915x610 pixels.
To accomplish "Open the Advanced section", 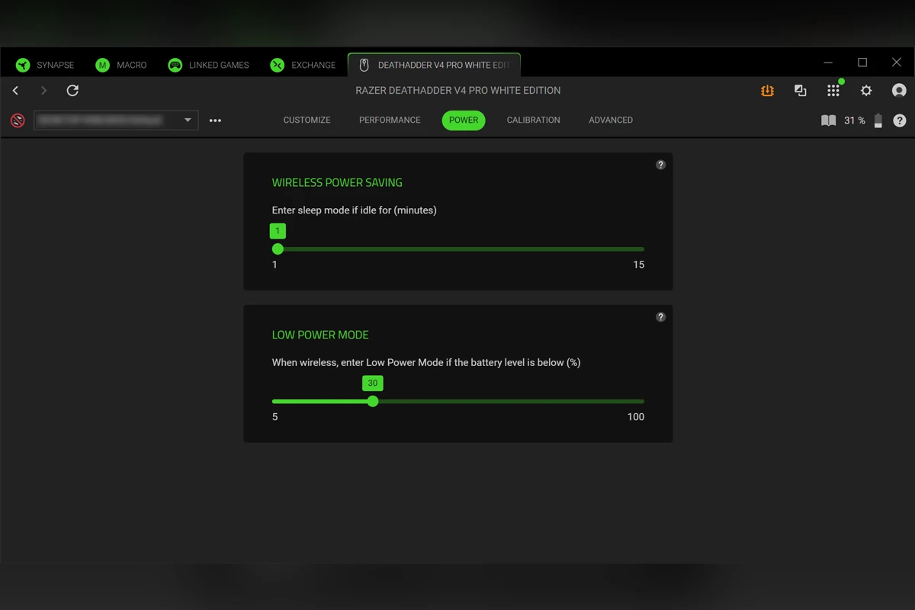I will pos(611,120).
